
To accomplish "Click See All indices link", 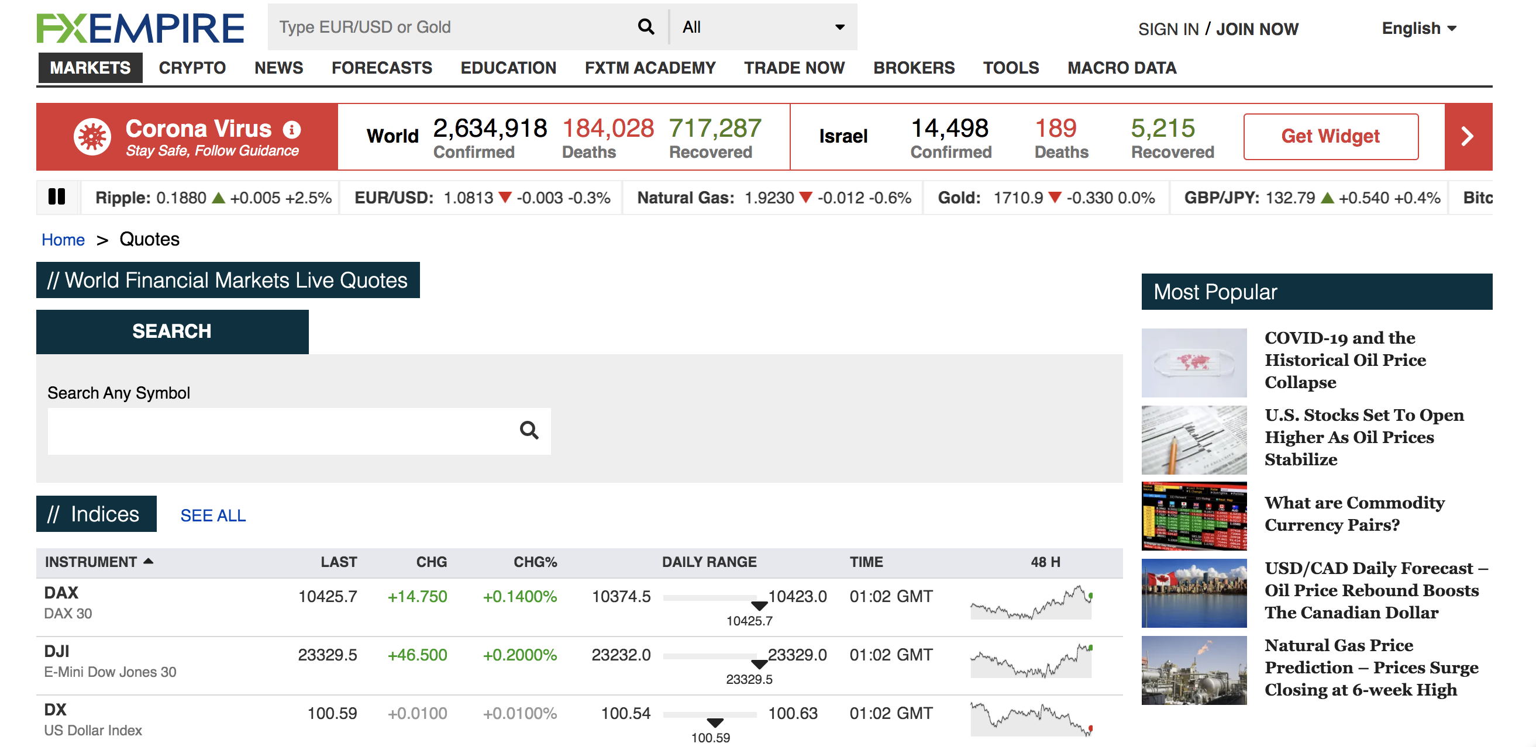I will tap(213, 516).
